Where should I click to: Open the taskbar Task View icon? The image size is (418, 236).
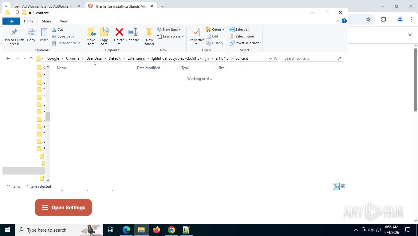click(x=111, y=230)
